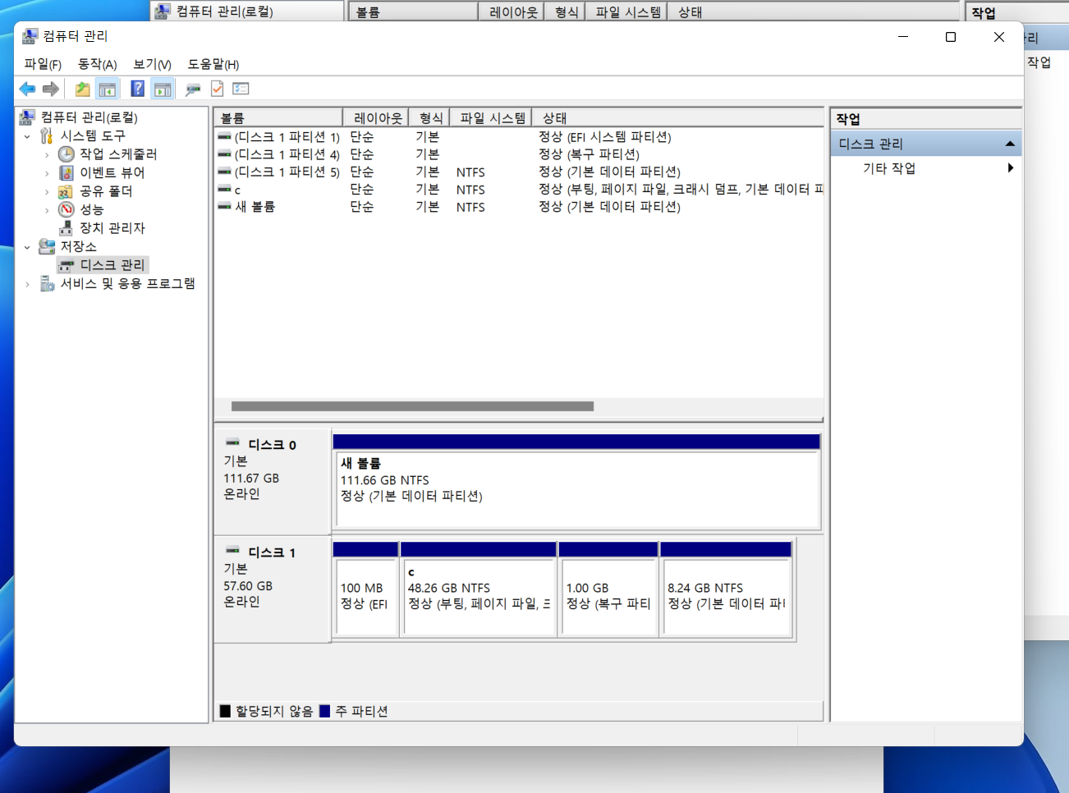Click 기타 작업 in the actions pane

click(x=889, y=168)
